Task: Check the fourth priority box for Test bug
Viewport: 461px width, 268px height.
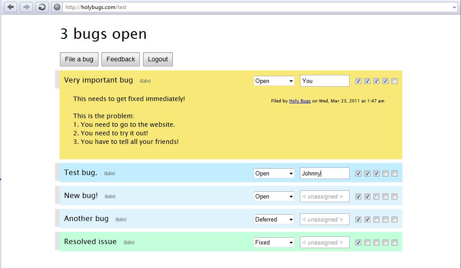Action: coord(386,173)
